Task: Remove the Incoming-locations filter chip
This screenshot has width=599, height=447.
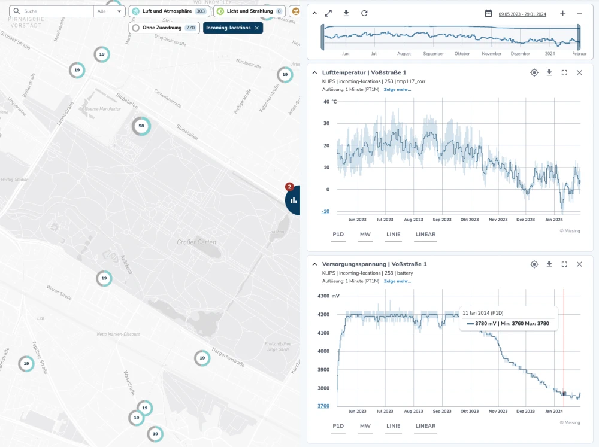Action: click(x=257, y=28)
